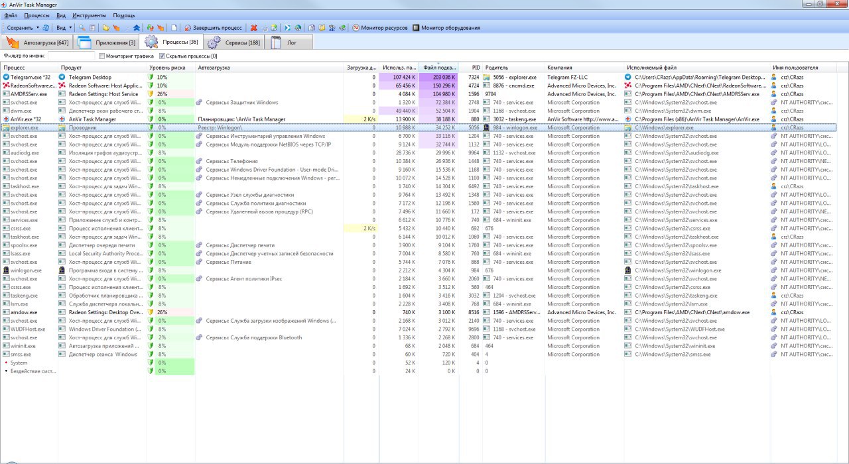Click the magnifier search icon in toolbar
Viewport: 849px width, 464px height.
click(82, 28)
